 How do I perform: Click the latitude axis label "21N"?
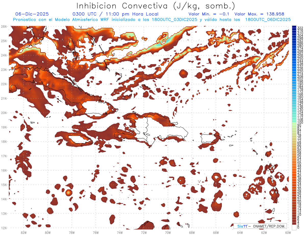(4, 98)
